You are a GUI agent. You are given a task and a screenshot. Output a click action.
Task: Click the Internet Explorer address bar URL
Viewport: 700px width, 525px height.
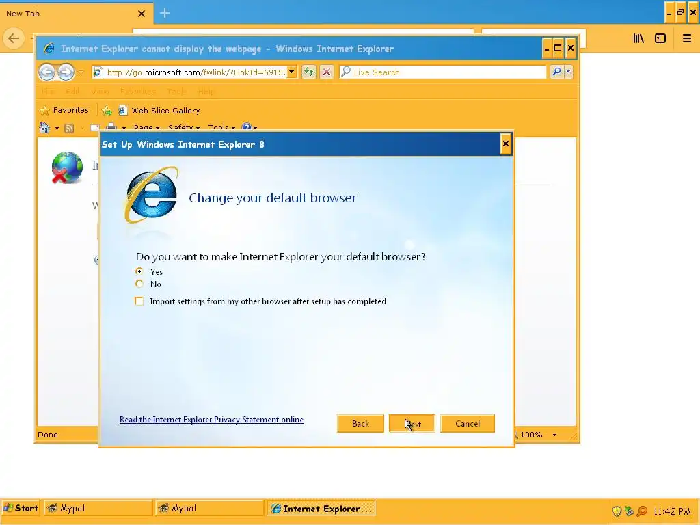pos(196,72)
